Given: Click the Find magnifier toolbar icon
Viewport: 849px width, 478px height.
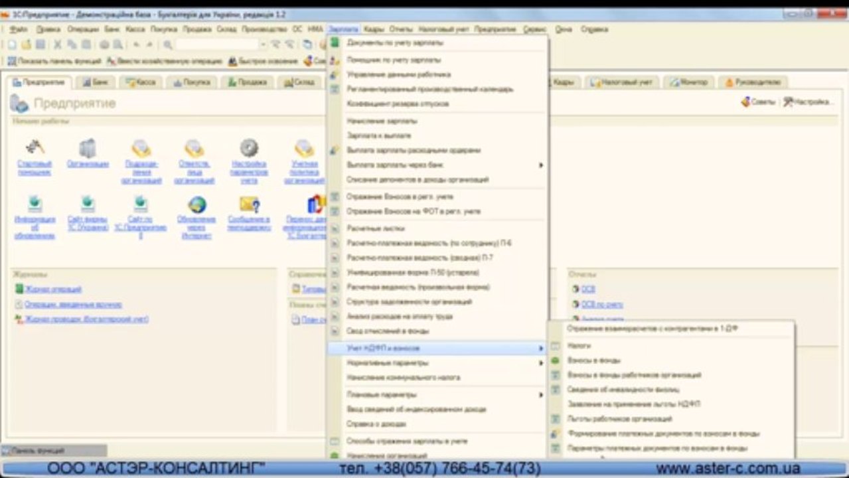Looking at the screenshot, I should click(x=168, y=44).
